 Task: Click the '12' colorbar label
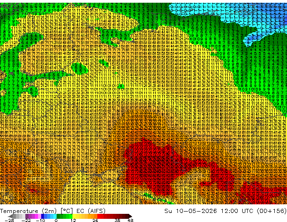point(73,220)
